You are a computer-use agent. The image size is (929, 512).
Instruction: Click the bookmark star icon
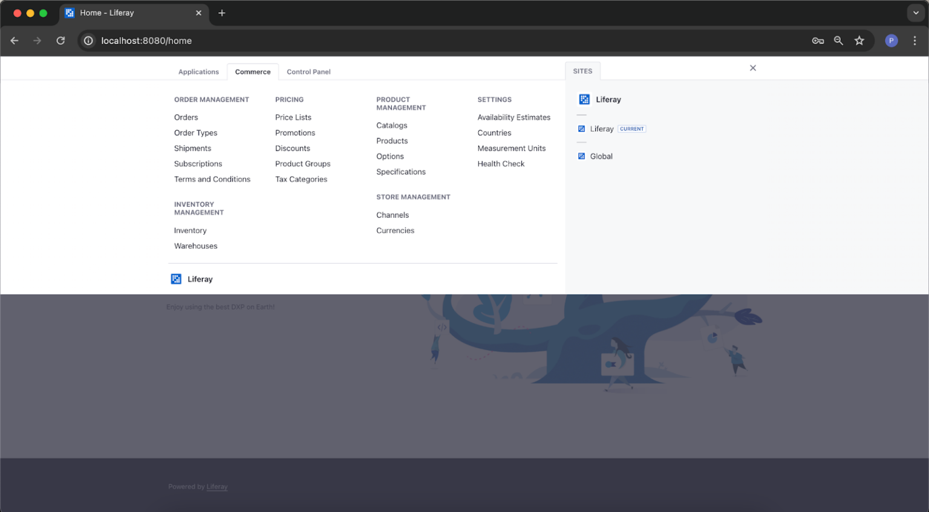tap(859, 41)
